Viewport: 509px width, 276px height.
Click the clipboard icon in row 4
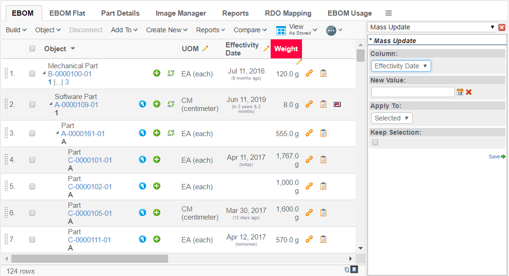point(323,160)
